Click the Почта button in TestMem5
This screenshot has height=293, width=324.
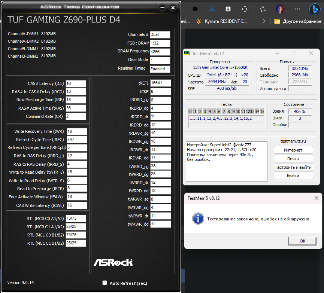[293, 159]
